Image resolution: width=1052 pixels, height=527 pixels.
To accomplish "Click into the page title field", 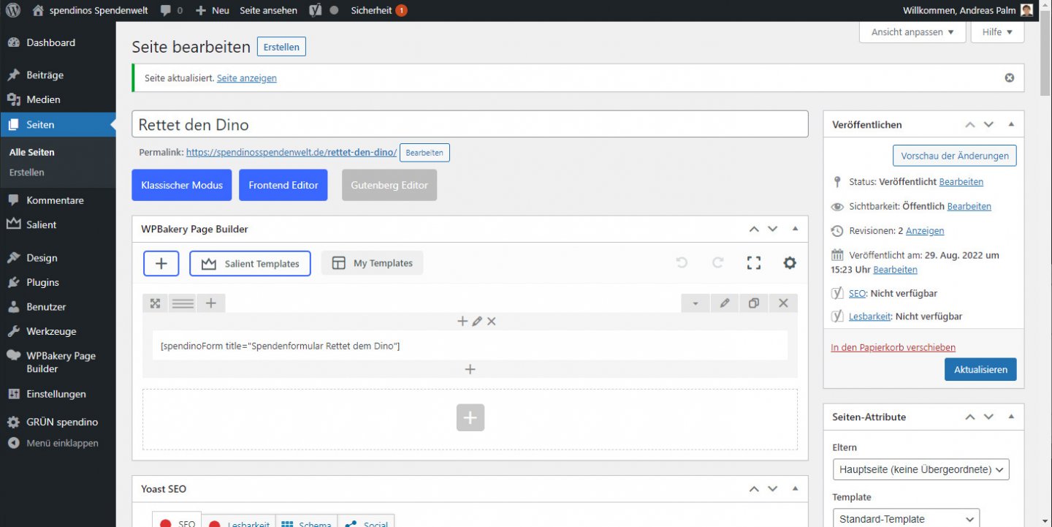I will point(470,124).
